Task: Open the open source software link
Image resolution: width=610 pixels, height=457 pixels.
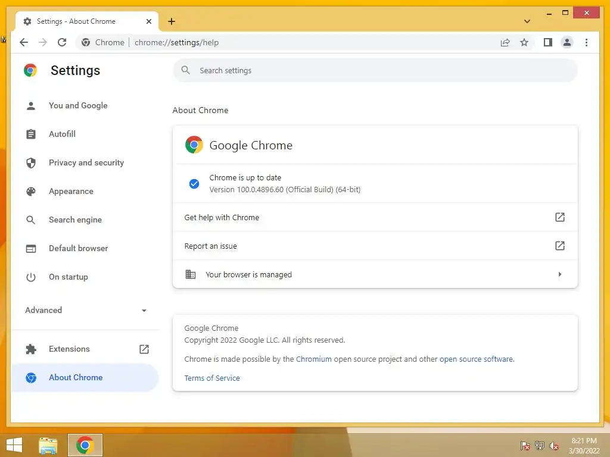Action: click(x=476, y=359)
